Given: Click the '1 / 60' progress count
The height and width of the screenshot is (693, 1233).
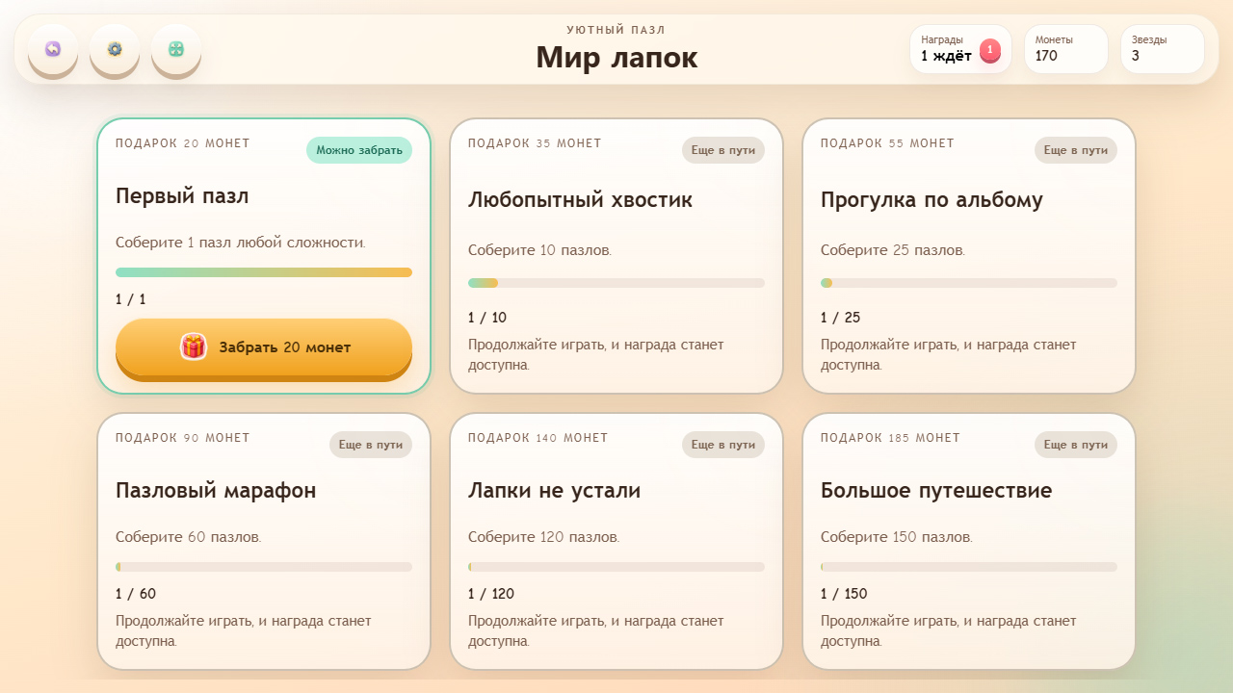Looking at the screenshot, I should pos(136,594).
